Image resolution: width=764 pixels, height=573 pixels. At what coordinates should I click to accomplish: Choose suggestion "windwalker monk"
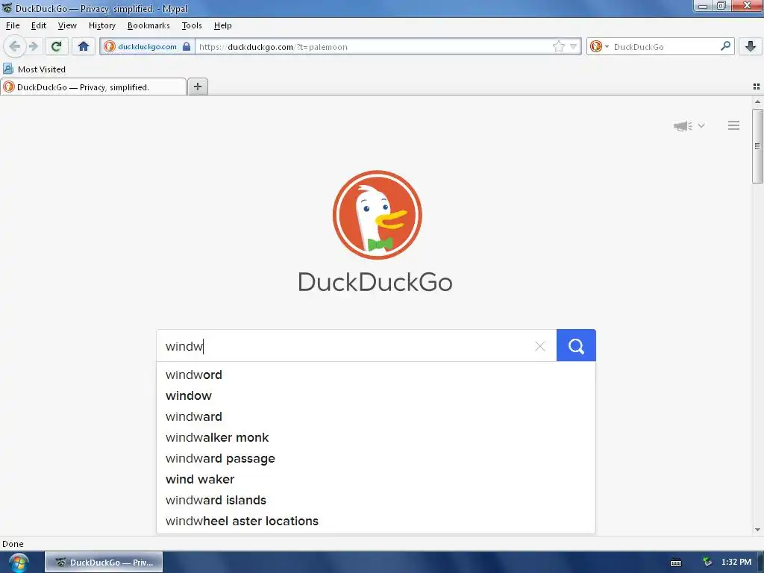[x=376, y=437]
